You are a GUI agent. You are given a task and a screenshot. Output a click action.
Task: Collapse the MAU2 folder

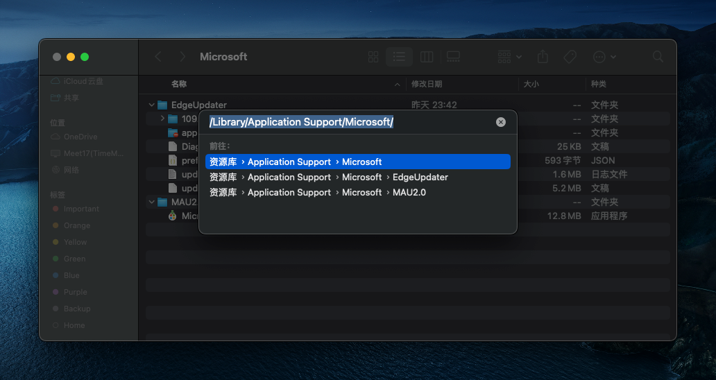(x=152, y=202)
